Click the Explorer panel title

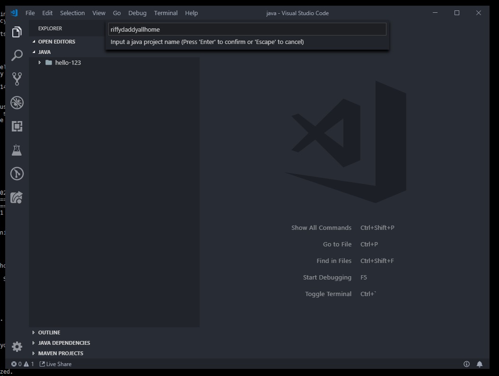[x=50, y=28]
